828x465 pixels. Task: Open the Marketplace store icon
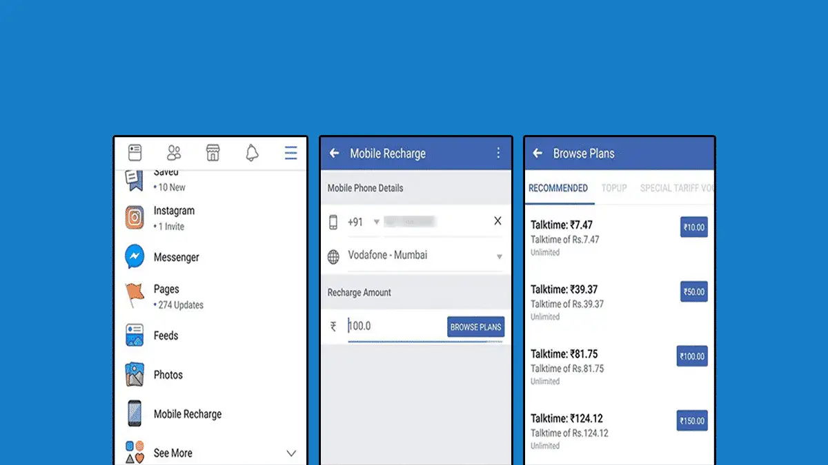tap(213, 153)
